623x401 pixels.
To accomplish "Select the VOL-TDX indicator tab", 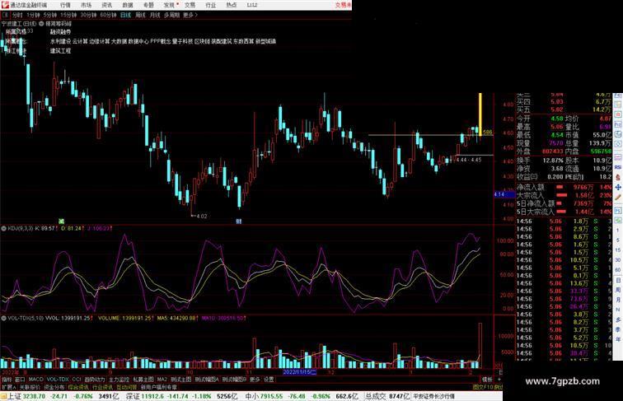I will [58, 380].
